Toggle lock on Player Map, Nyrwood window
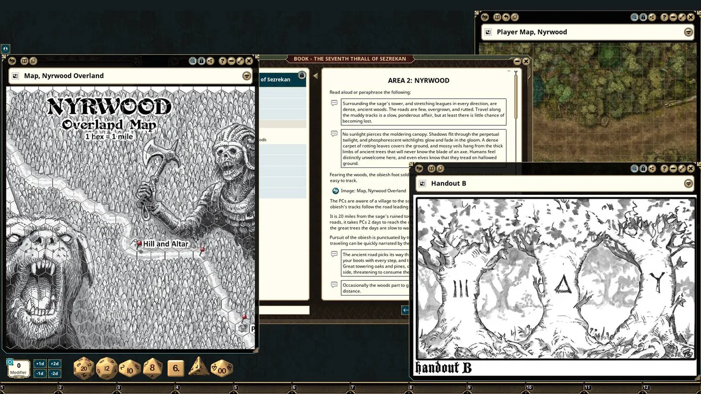Viewport: 701px width, 394px height. click(643, 17)
